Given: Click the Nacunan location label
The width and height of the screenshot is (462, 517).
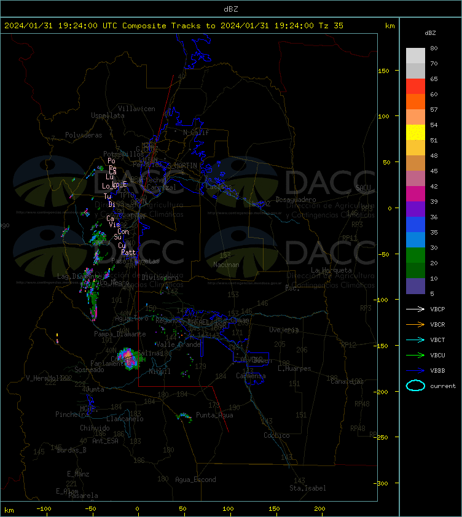Looking at the screenshot, I should [x=226, y=265].
